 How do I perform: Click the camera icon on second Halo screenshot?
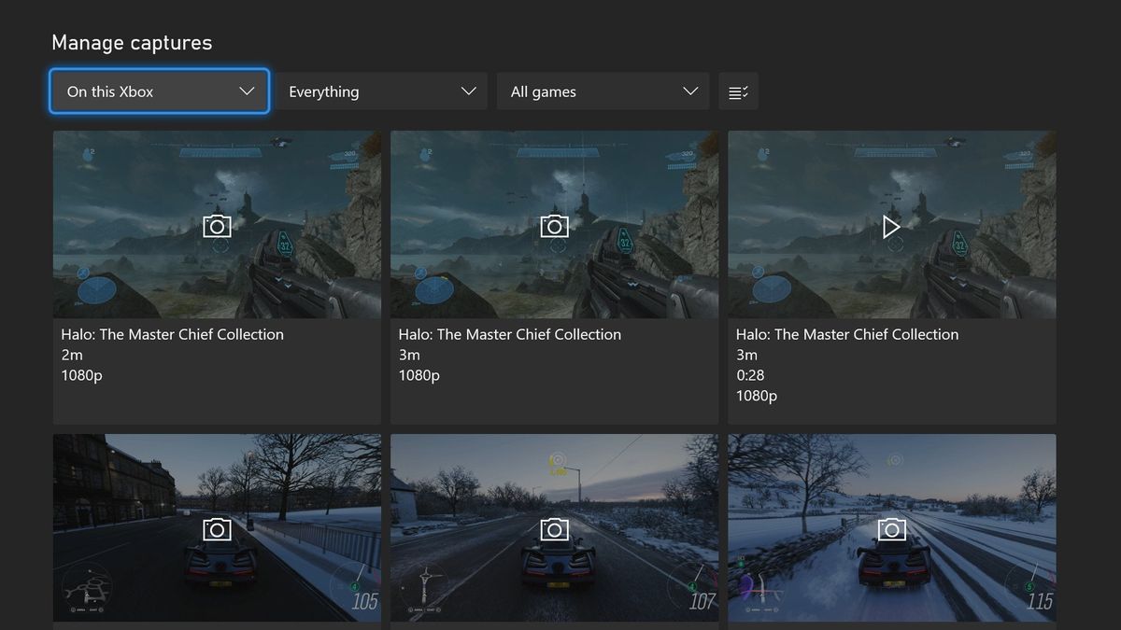pyautogui.click(x=554, y=226)
